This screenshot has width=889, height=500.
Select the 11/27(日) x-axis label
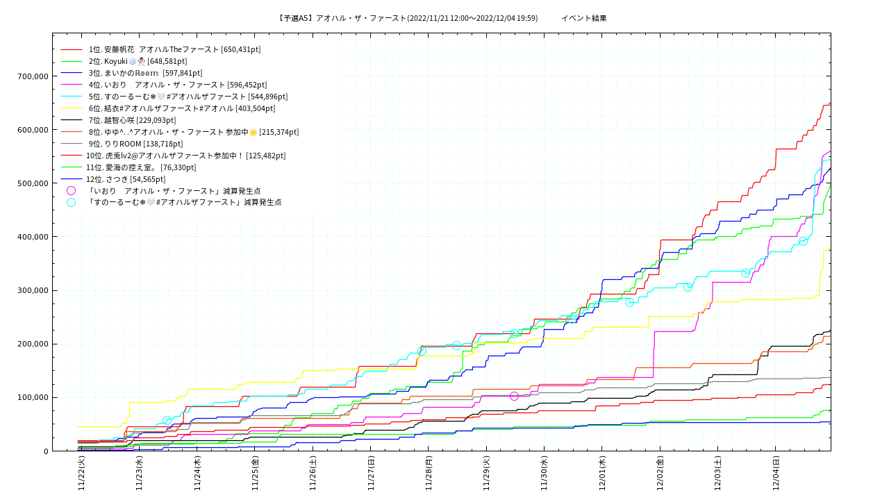[x=371, y=474]
